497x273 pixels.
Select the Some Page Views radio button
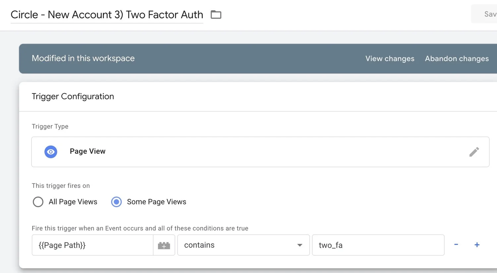[116, 202]
